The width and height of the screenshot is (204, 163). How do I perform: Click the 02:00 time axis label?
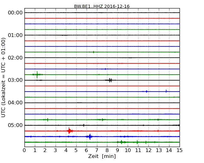(15, 58)
